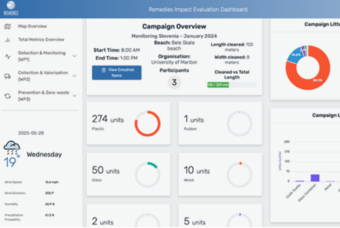Image resolution: width=340 pixels, height=228 pixels.
Task: Click the Plastic units red ring chart
Action: [x=147, y=124]
